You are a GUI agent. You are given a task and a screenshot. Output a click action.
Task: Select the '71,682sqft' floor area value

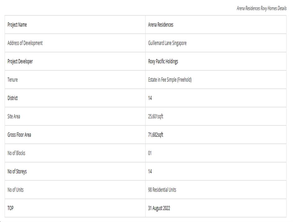tap(156, 135)
